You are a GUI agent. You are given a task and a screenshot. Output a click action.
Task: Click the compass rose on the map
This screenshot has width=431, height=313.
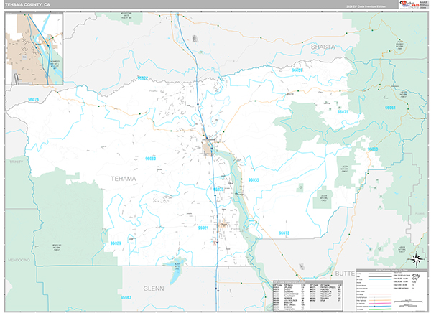[416, 259]
